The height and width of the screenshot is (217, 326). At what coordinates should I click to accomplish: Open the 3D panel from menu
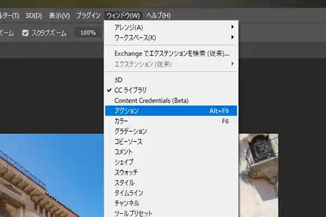171,80
